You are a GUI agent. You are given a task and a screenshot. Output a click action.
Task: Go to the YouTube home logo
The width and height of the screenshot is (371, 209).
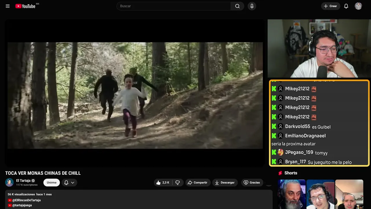tap(26, 6)
